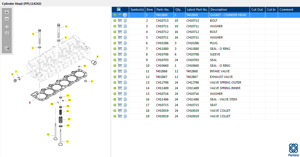Select GASKET - CYLINDER HEAD description
Viewport: 300px width, 157px height.
(x=228, y=15)
